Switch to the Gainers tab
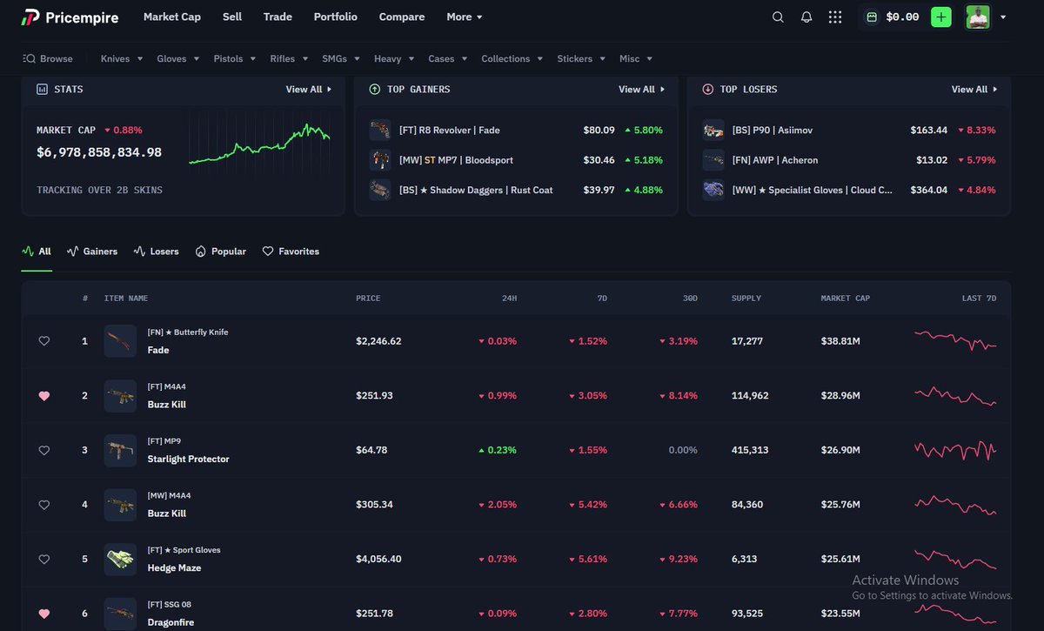 click(x=92, y=252)
